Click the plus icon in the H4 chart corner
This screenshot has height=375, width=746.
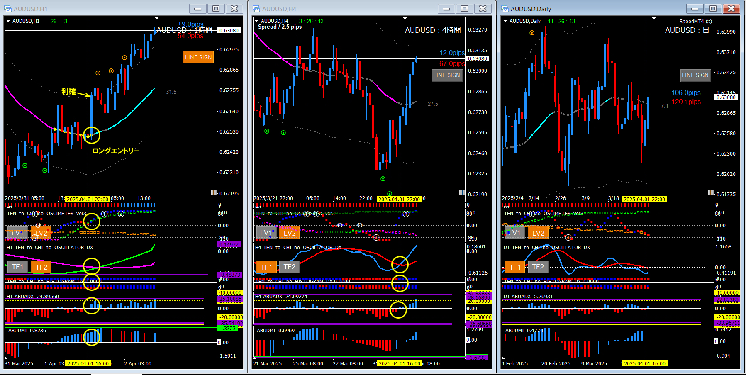pos(462,192)
